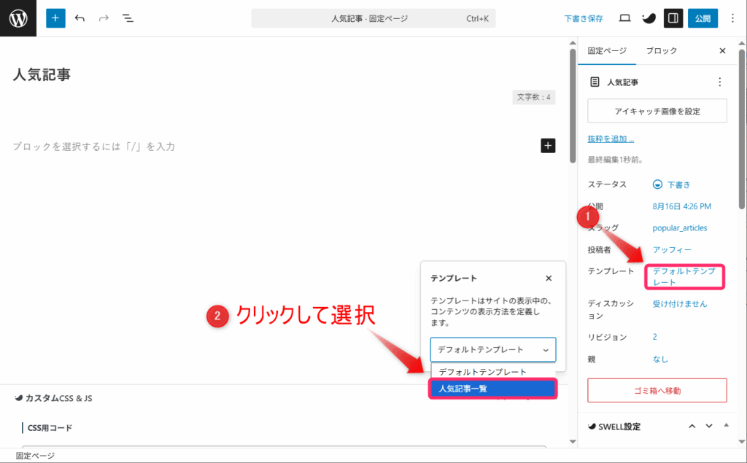Click 下書き保存 to save draft
This screenshot has width=747, height=463.
[584, 18]
